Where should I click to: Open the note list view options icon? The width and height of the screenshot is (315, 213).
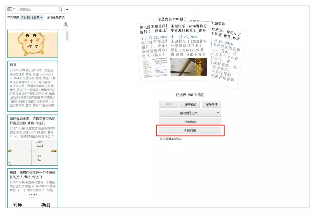click(10, 9)
